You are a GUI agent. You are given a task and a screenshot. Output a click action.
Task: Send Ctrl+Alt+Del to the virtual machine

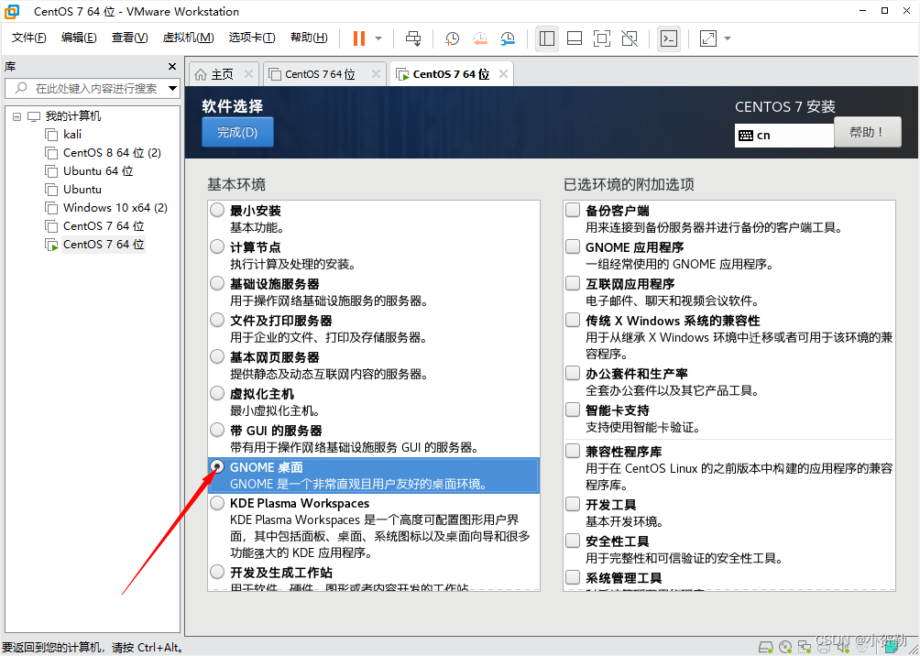point(413,38)
